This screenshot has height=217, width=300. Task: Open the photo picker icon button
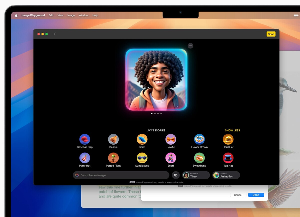tap(175, 175)
